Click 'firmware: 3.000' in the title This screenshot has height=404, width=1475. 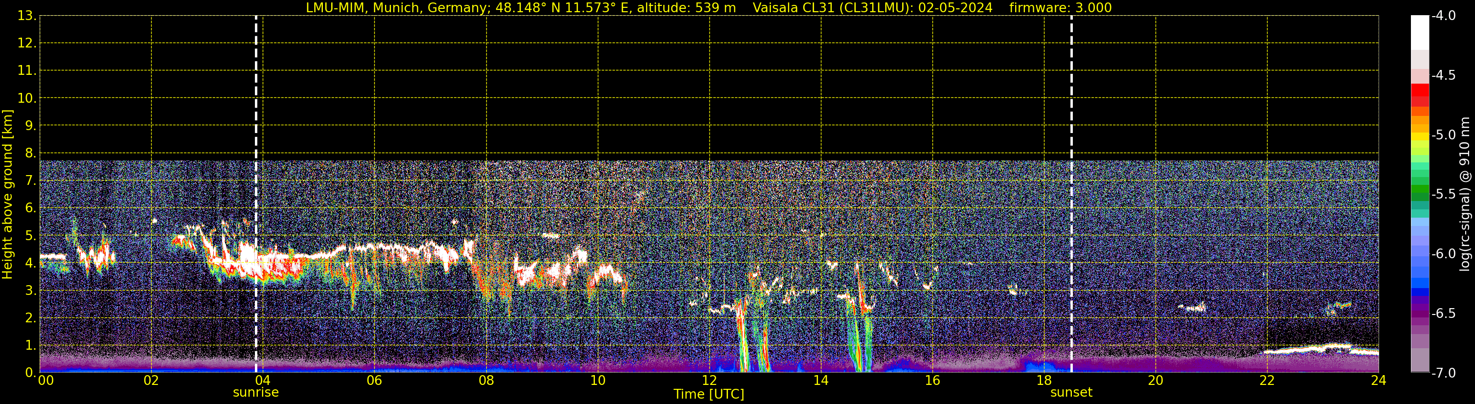(x=1061, y=8)
